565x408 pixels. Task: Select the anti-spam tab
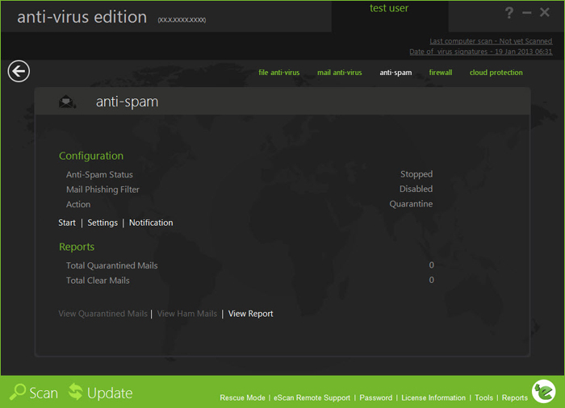click(x=395, y=73)
